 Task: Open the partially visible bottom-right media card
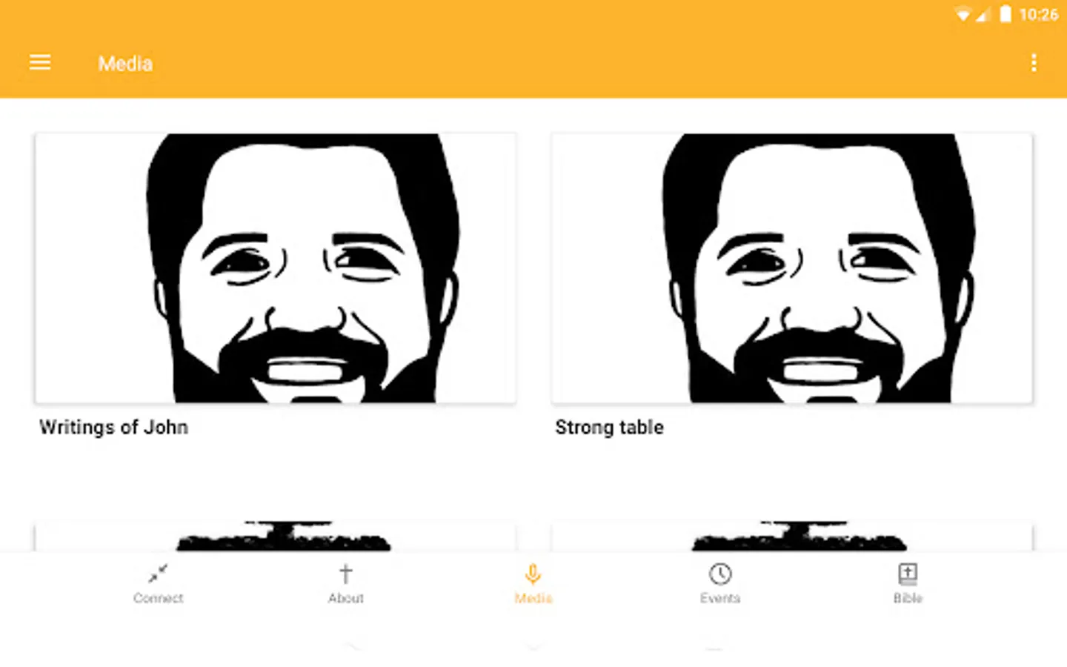point(791,536)
